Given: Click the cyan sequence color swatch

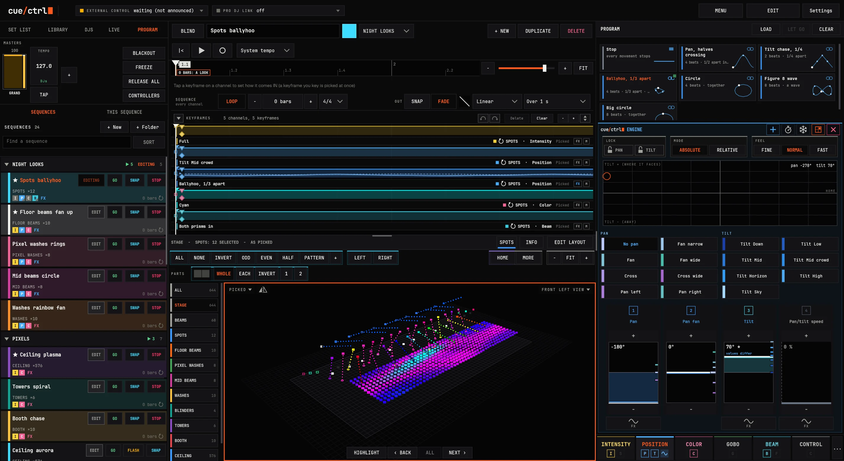Looking at the screenshot, I should (349, 31).
